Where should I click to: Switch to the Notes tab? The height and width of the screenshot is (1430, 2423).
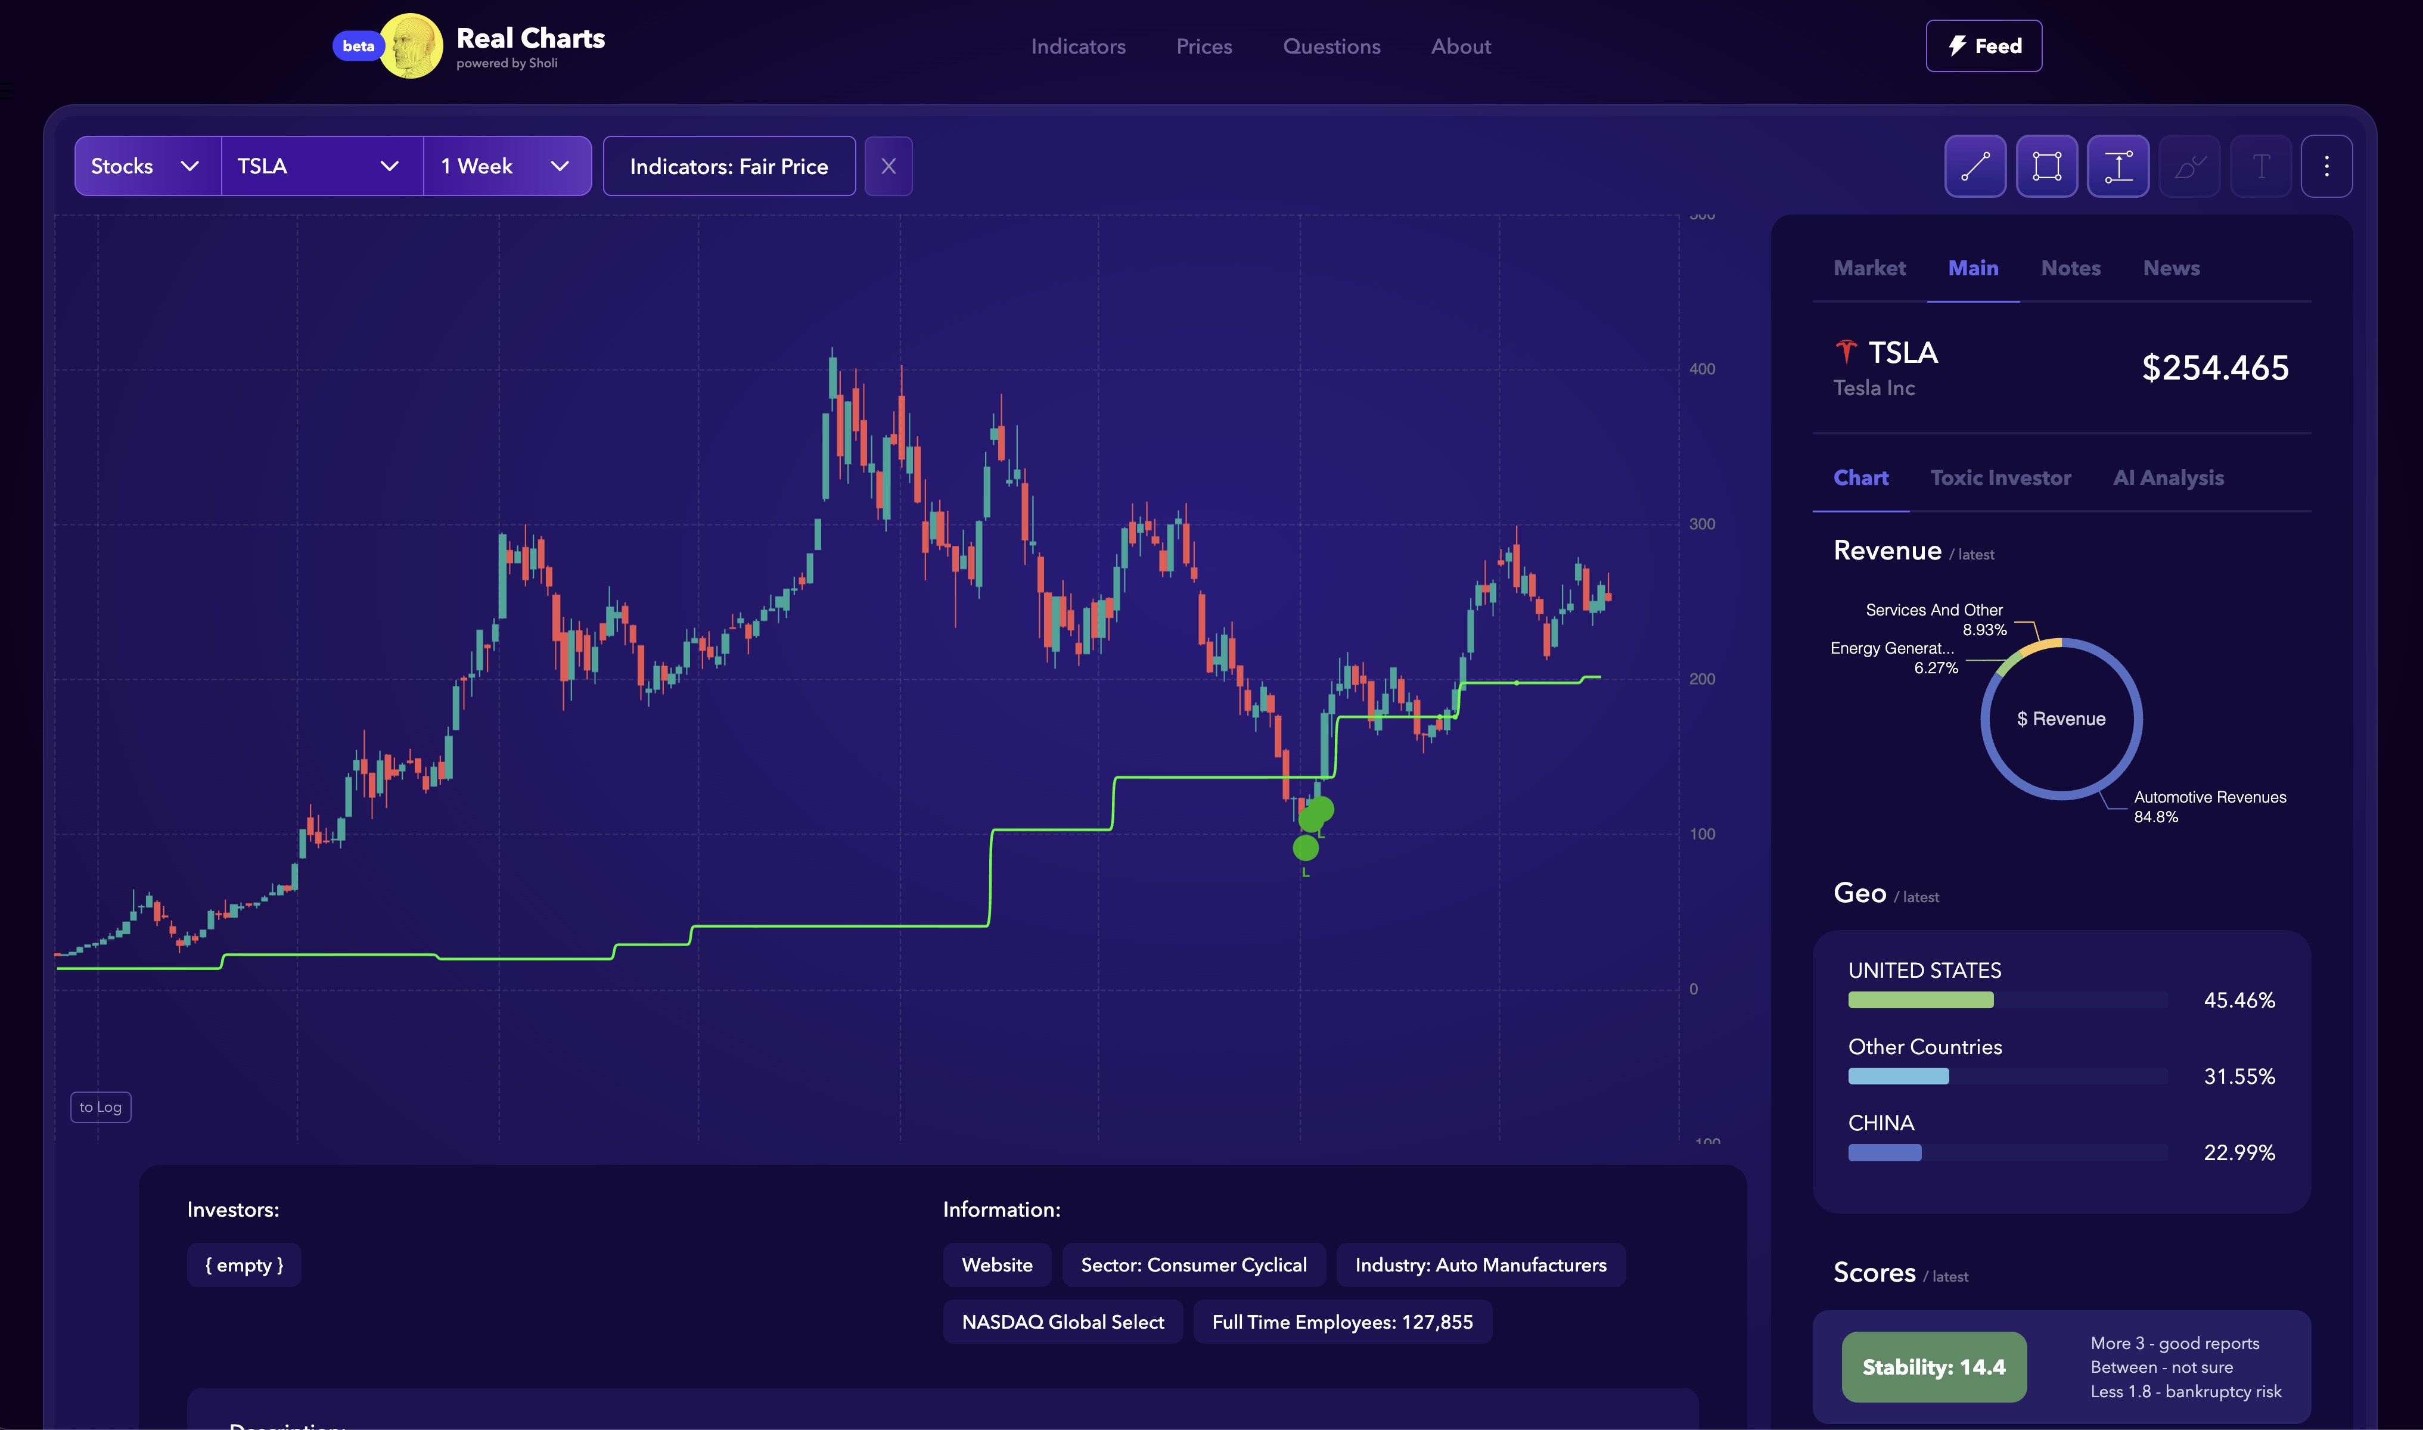2070,268
